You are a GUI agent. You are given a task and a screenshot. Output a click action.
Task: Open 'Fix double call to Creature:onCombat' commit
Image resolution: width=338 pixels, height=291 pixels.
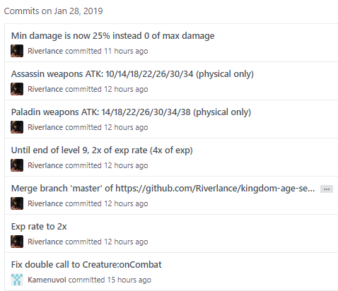point(86,265)
